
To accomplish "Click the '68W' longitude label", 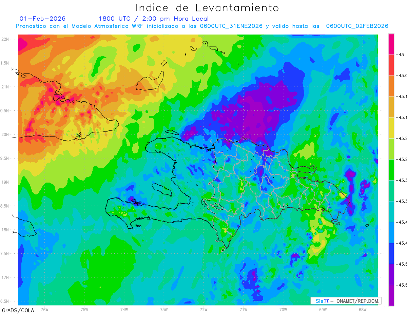I will [x=362, y=309].
